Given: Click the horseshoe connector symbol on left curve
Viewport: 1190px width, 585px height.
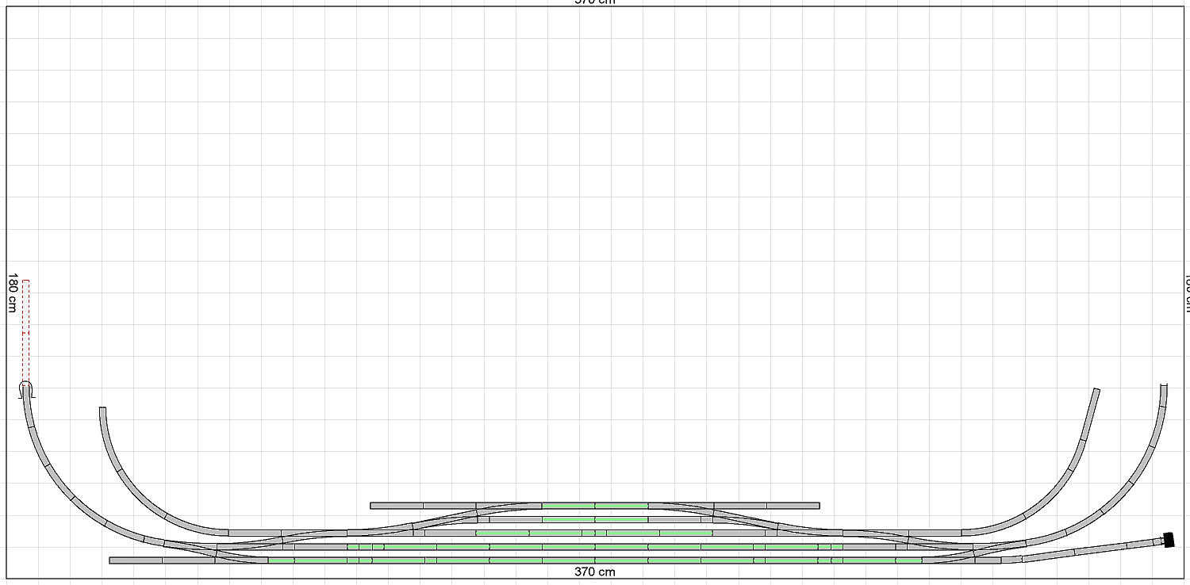Looking at the screenshot, I should pyautogui.click(x=26, y=389).
